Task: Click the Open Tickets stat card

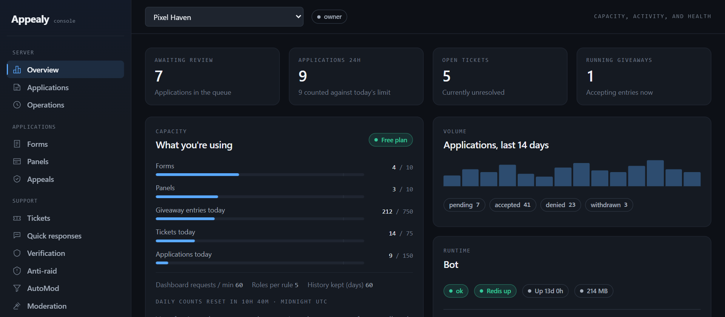Action: click(500, 76)
